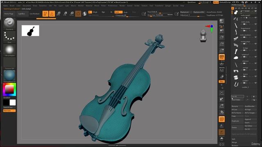Click the Home Page button
262x147 pixels.
(x=9, y=14)
